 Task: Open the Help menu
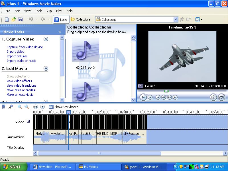click(x=70, y=11)
